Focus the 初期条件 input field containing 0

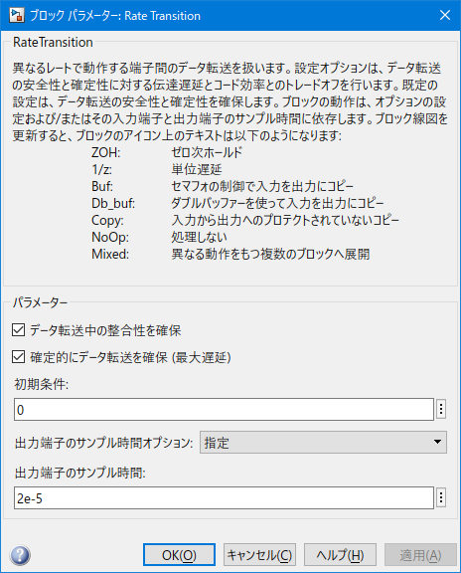224,409
